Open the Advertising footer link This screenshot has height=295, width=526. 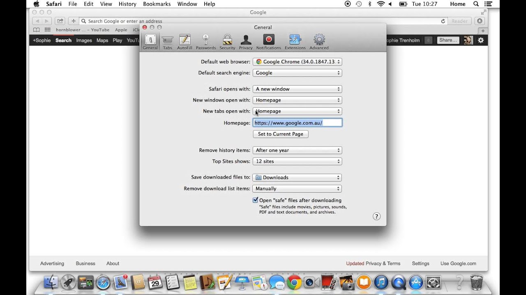coord(52,263)
